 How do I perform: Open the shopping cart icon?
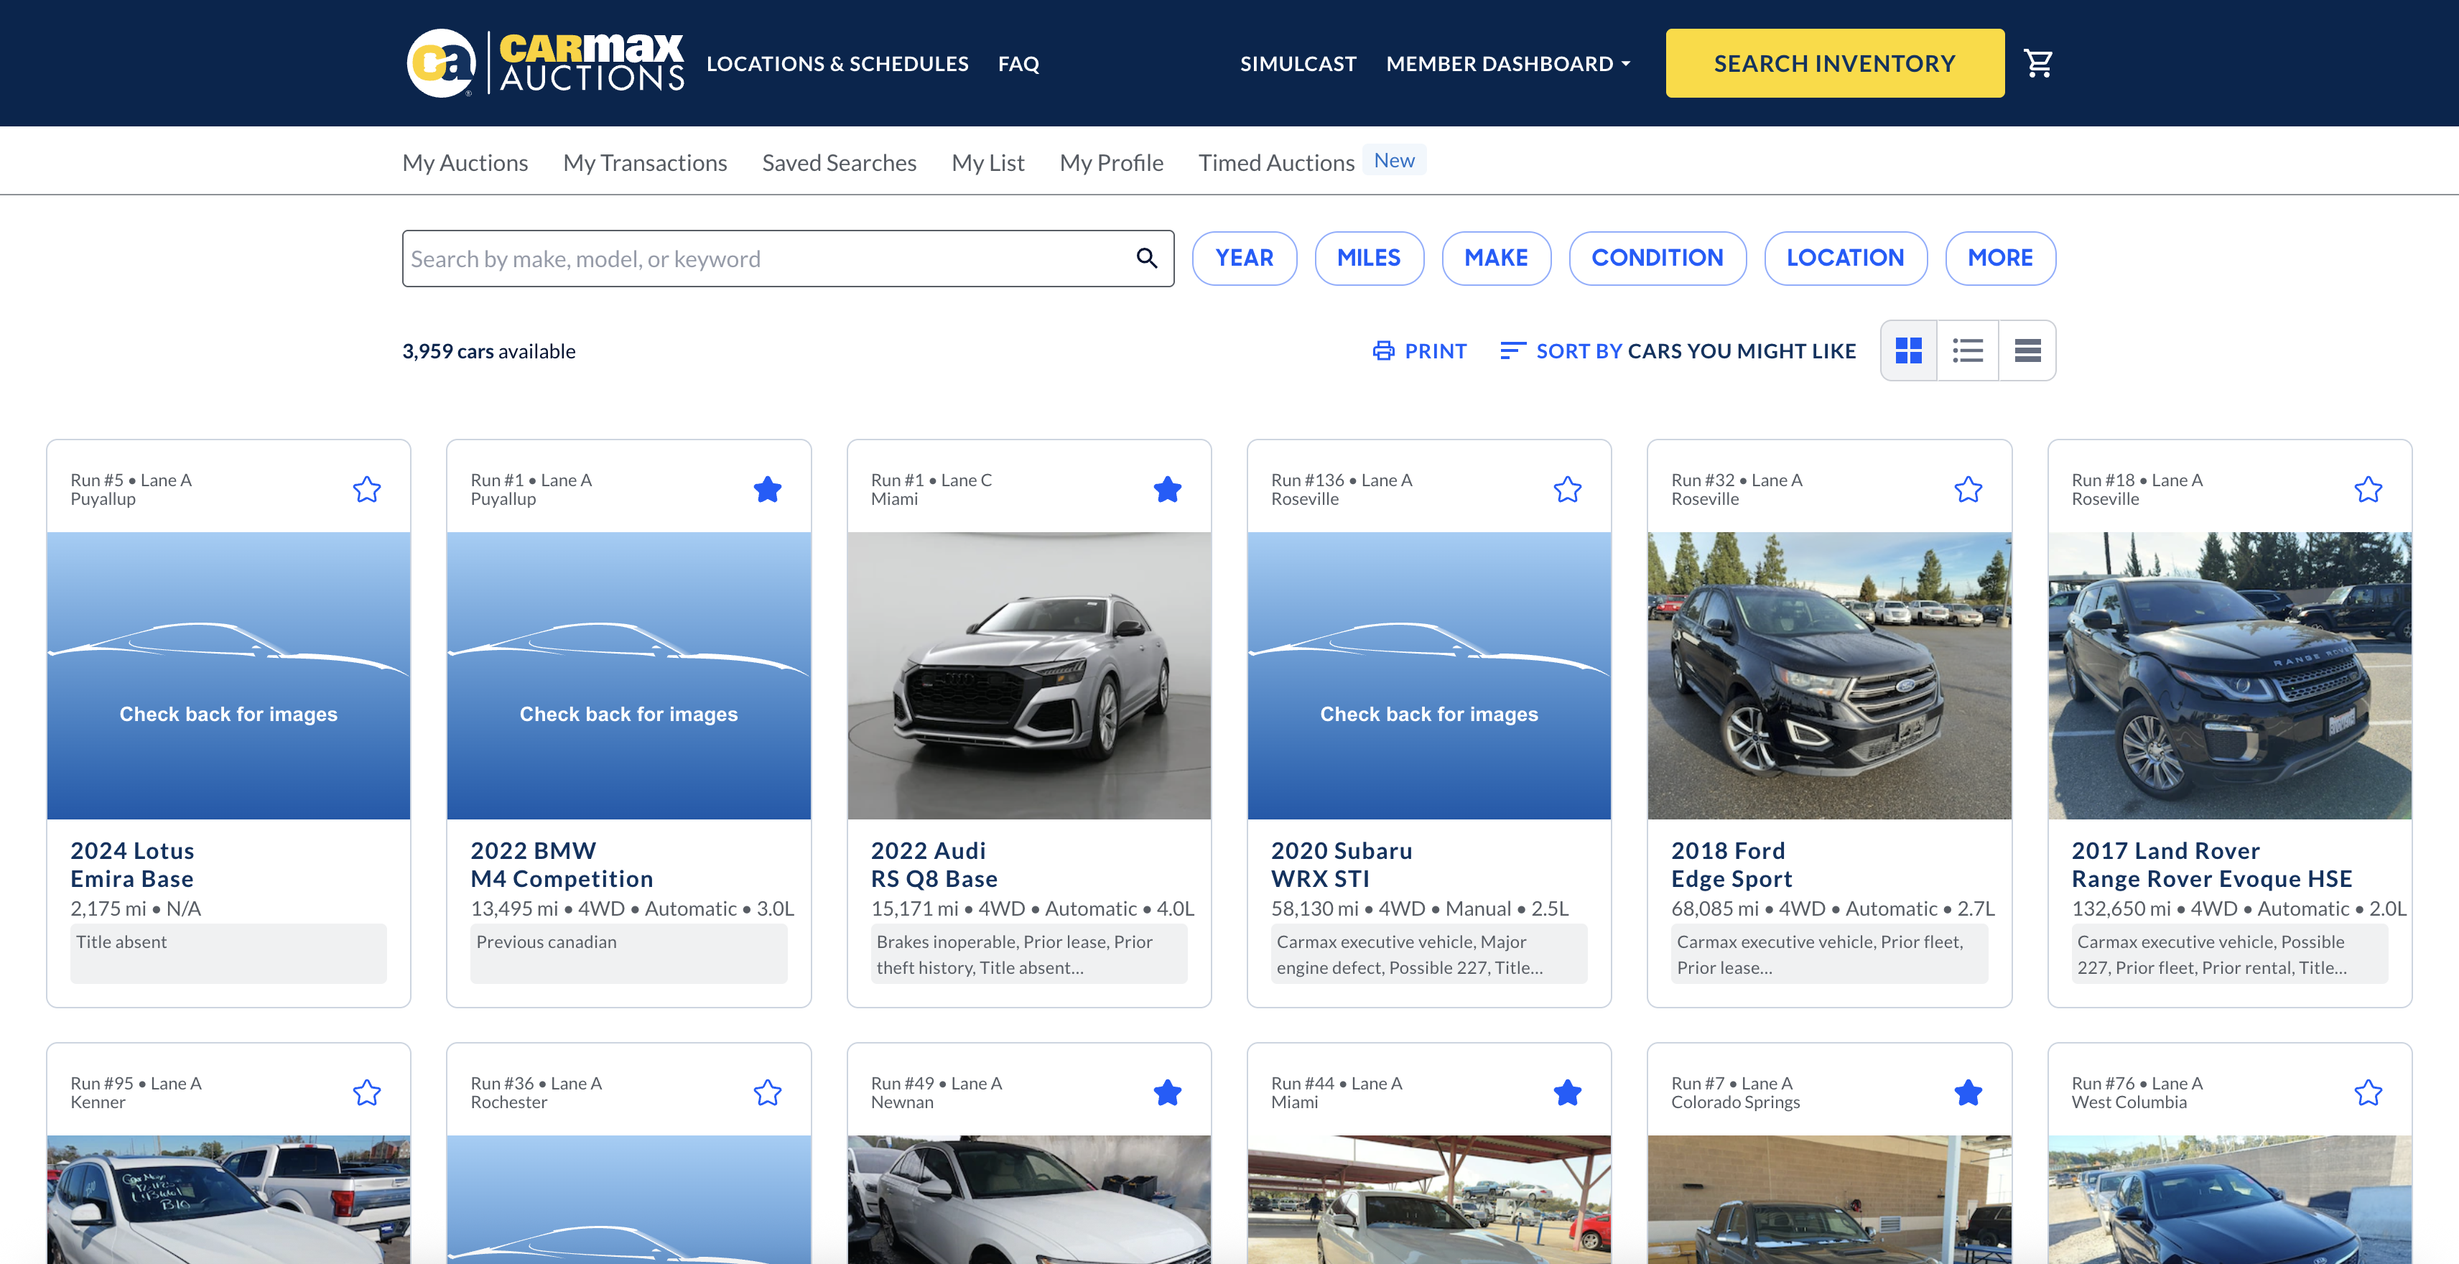pos(2038,63)
